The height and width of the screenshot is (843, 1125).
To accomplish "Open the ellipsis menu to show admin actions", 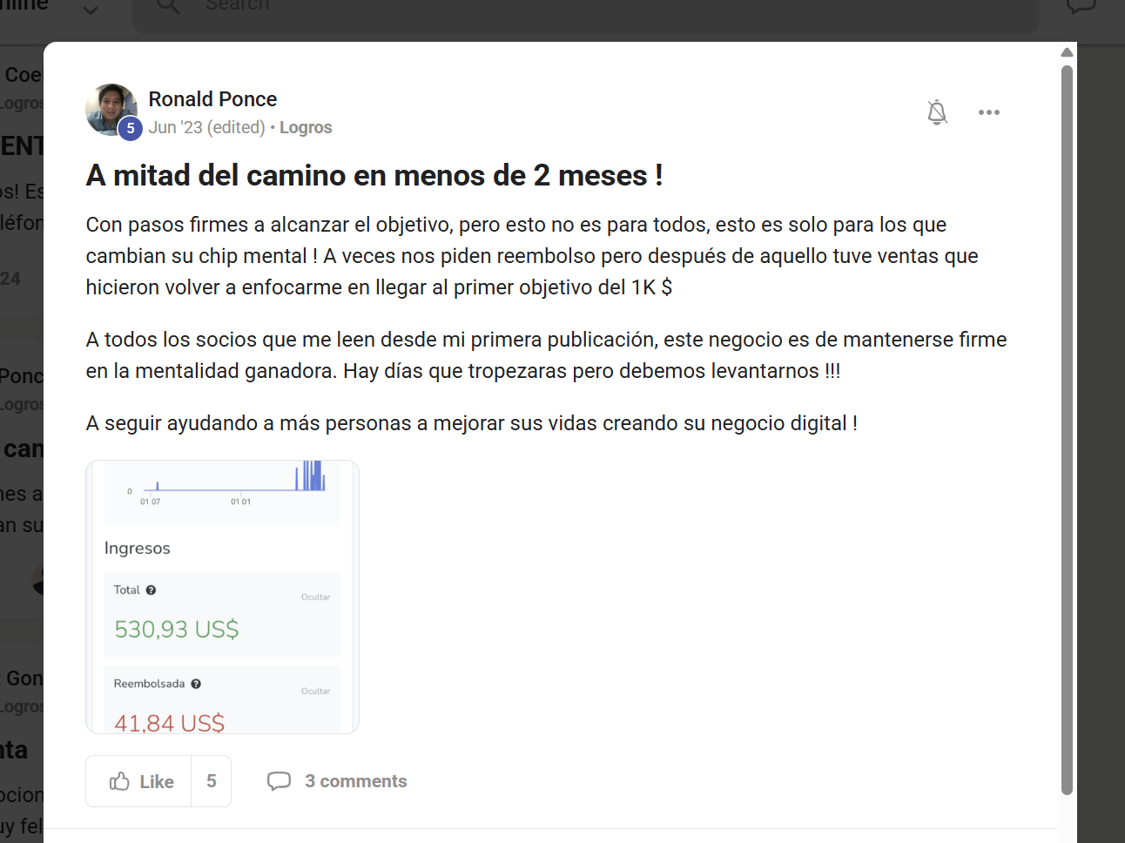I will point(989,111).
